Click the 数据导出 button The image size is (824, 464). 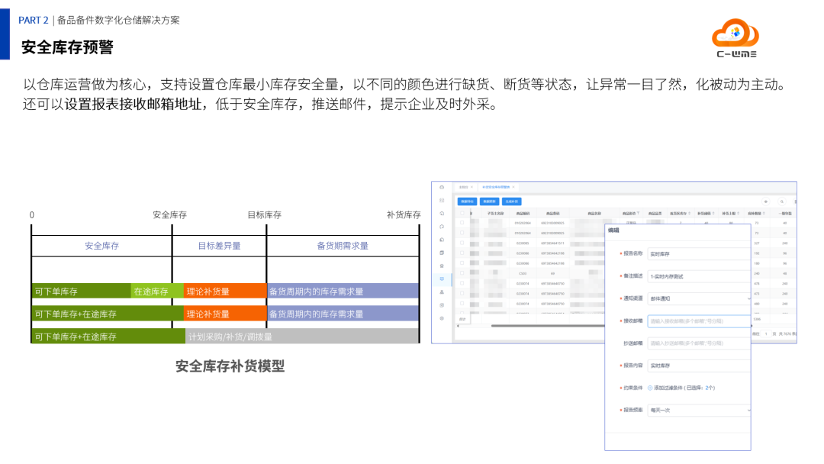click(x=467, y=201)
